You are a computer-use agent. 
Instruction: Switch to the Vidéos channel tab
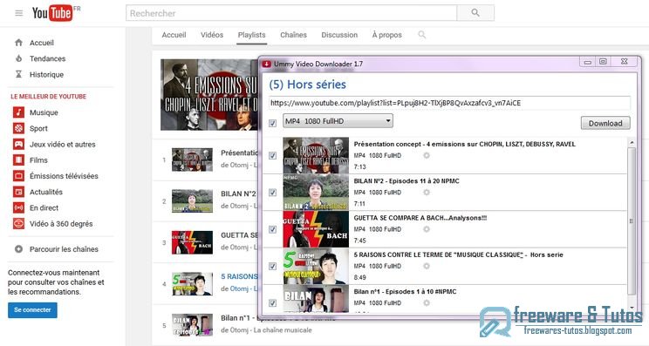(x=212, y=35)
